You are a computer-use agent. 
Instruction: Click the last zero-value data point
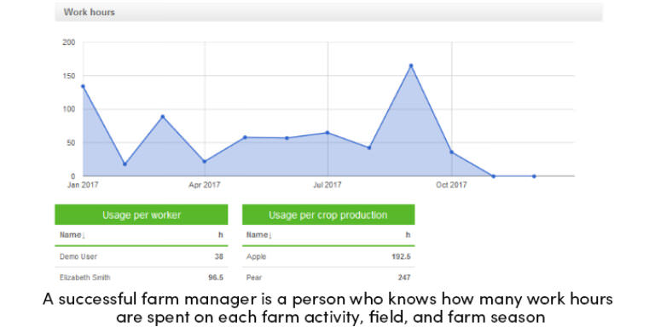click(534, 176)
